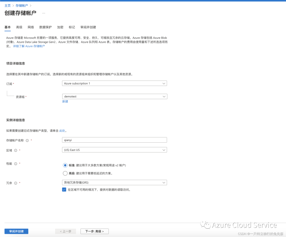Select the 高级 performance radio button
The width and height of the screenshot is (286, 237).
[65, 173]
